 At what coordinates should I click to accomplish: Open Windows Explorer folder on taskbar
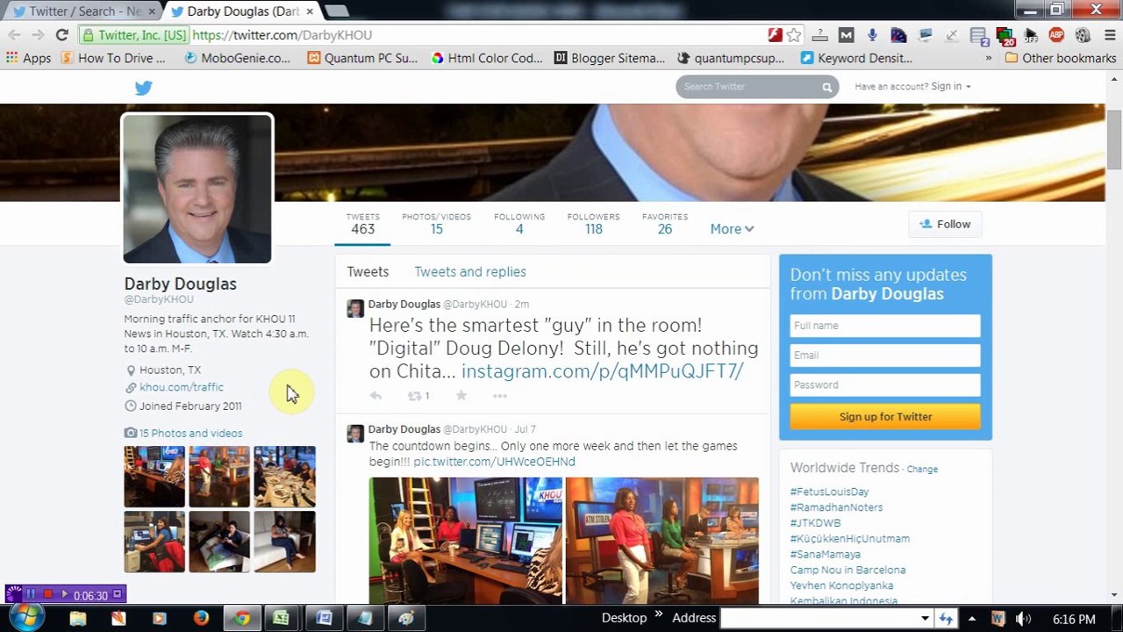point(78,618)
